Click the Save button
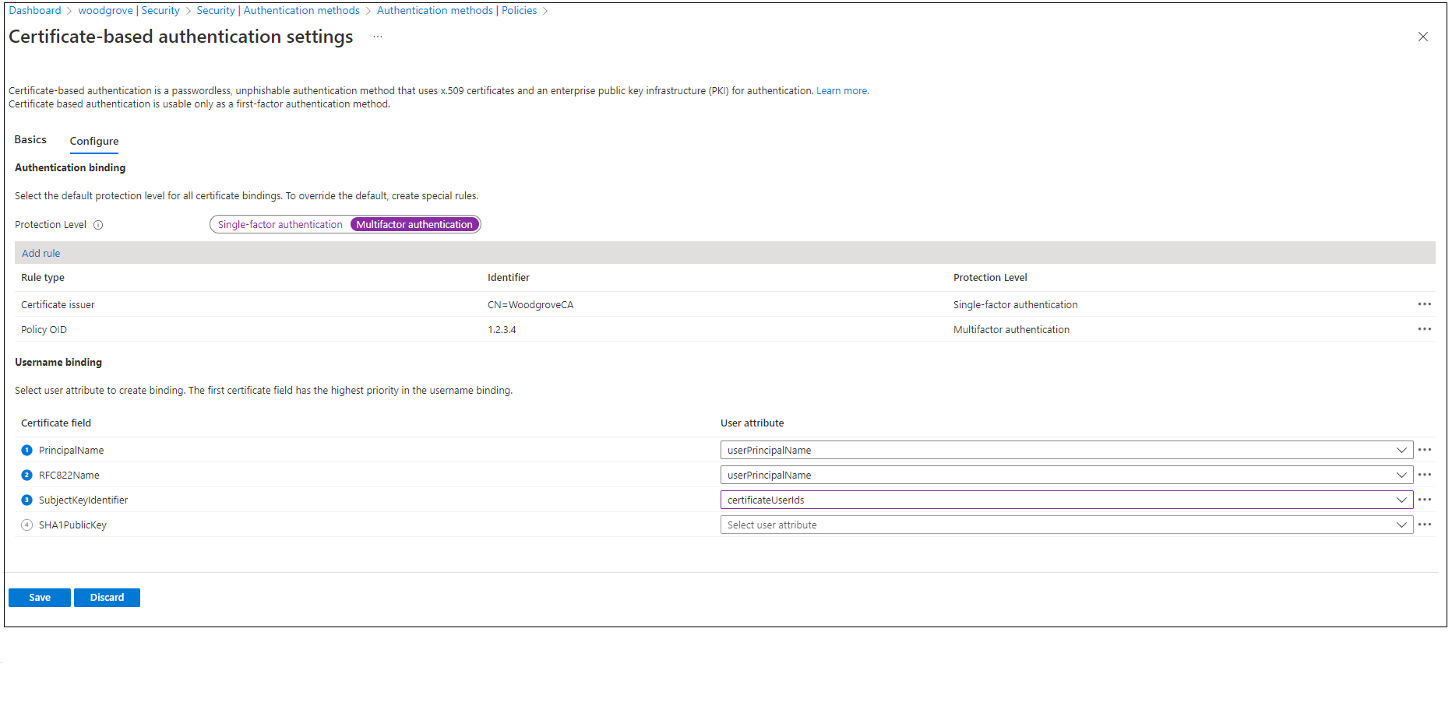The image size is (1452, 702). coord(40,598)
